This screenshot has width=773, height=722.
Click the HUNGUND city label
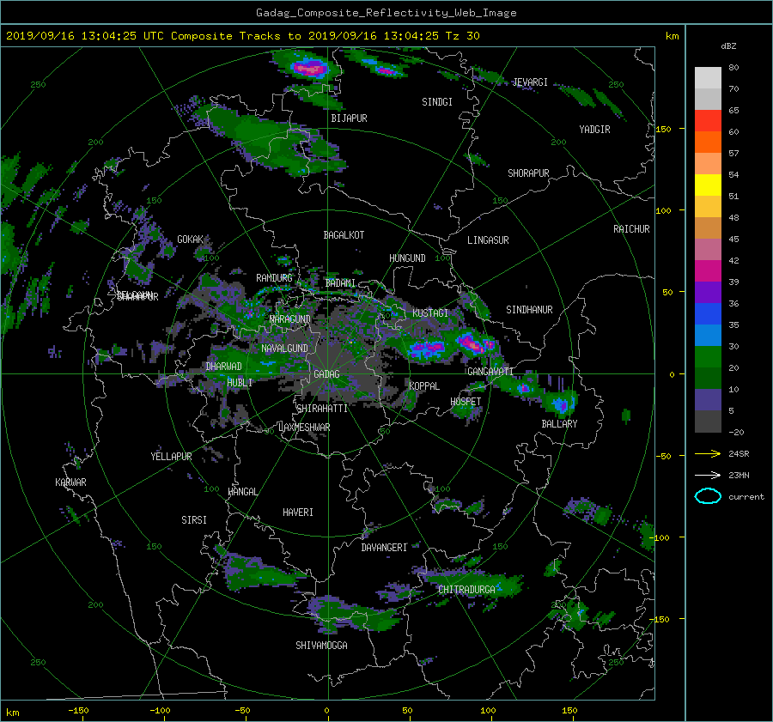pos(407,258)
